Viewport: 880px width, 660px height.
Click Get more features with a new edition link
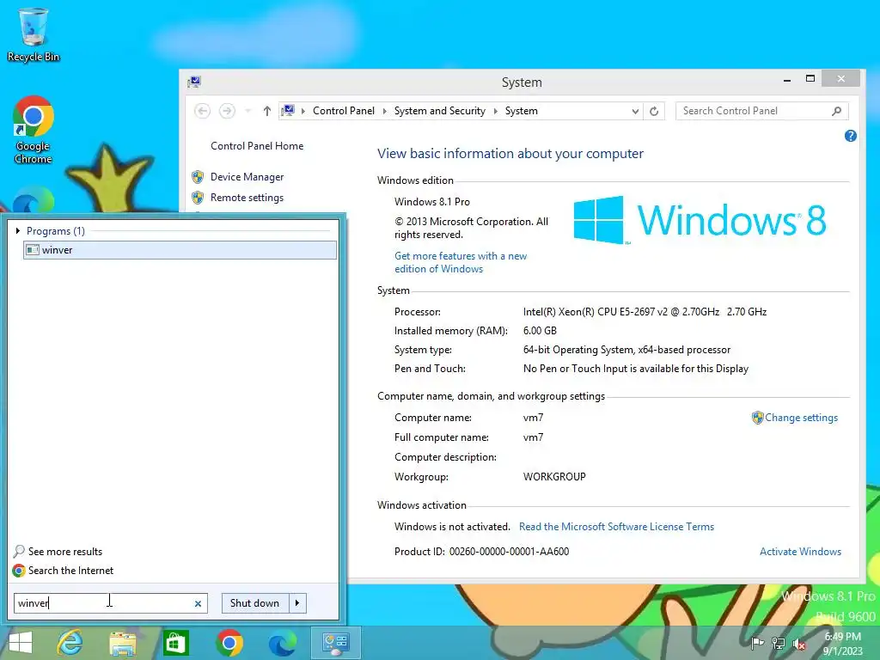click(461, 262)
